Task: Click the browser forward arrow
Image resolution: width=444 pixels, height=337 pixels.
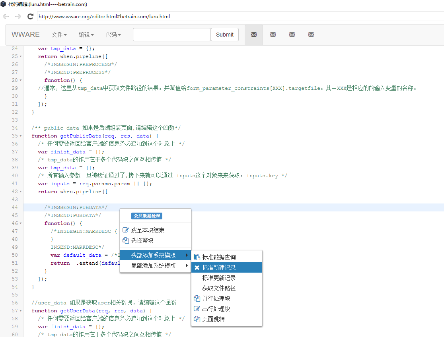Action: tap(18, 16)
